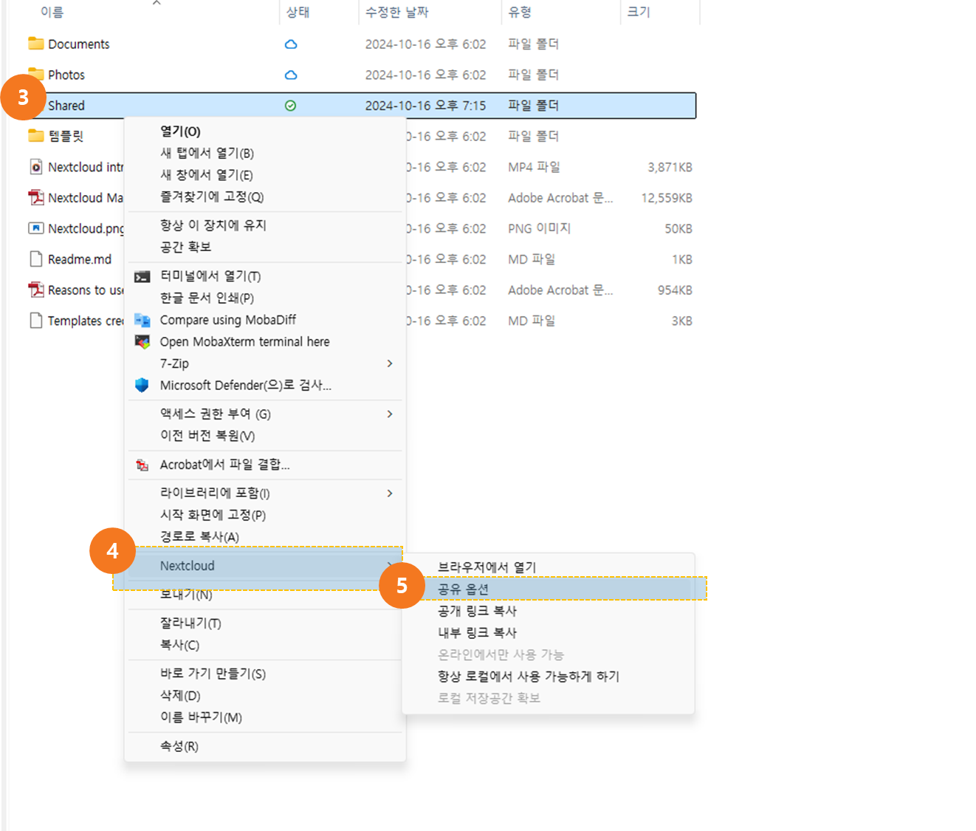Screen dimensions: 976x831
Task: Click the green synced checkmark for Shared
Action: [291, 106]
